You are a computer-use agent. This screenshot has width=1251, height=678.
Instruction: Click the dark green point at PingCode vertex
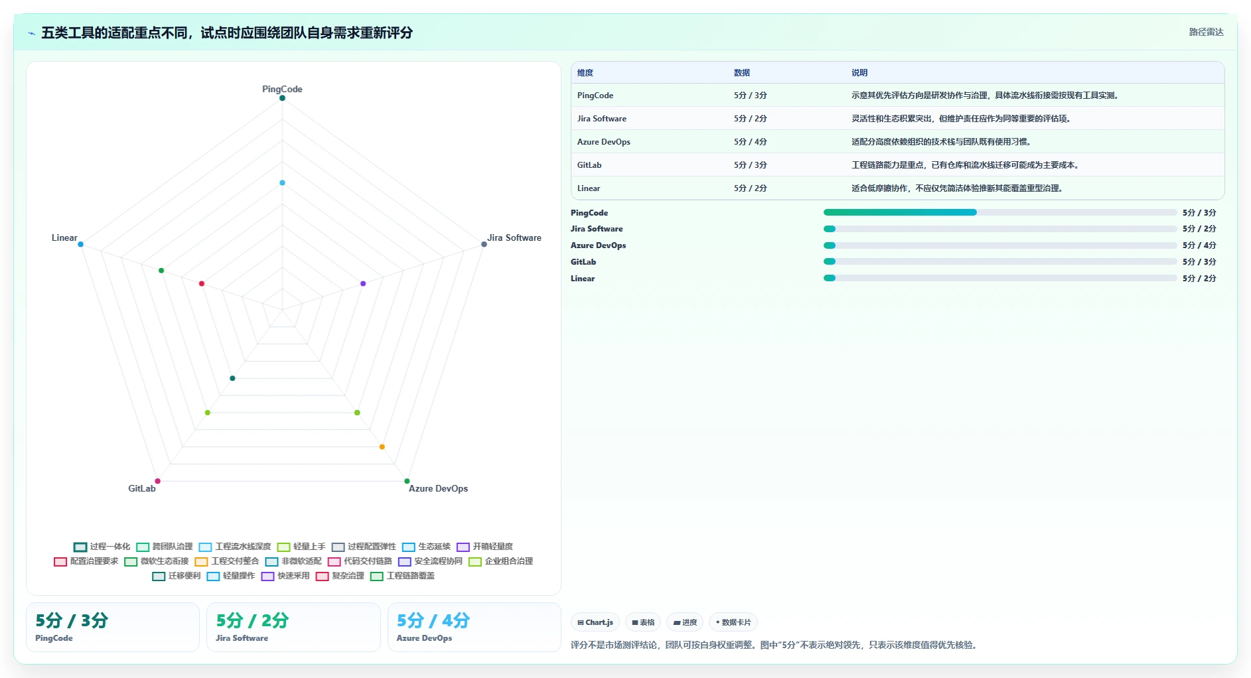pos(282,98)
